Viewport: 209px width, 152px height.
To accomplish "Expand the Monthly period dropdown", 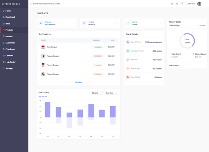I will [x=97, y=93].
